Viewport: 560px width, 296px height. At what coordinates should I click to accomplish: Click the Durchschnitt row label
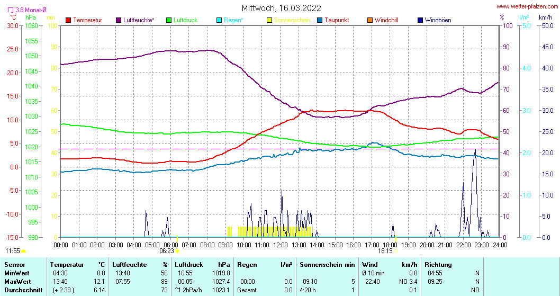tap(24, 290)
